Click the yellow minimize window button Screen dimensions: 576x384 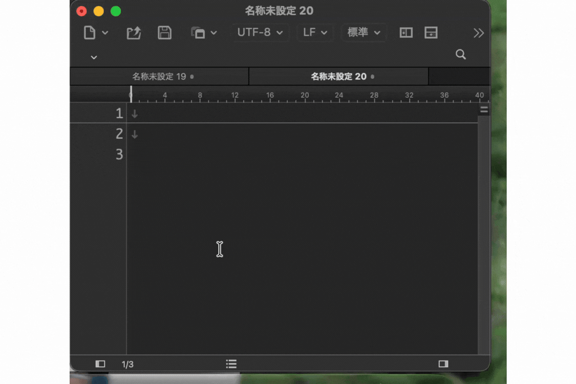[x=98, y=11]
